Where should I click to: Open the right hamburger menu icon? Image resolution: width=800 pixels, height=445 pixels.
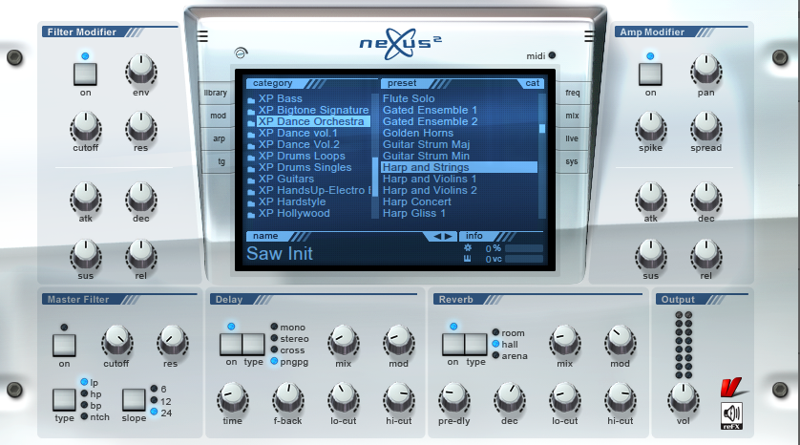589,36
